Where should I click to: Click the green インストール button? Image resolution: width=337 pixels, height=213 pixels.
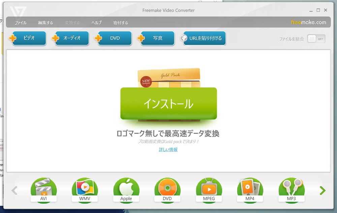point(168,104)
